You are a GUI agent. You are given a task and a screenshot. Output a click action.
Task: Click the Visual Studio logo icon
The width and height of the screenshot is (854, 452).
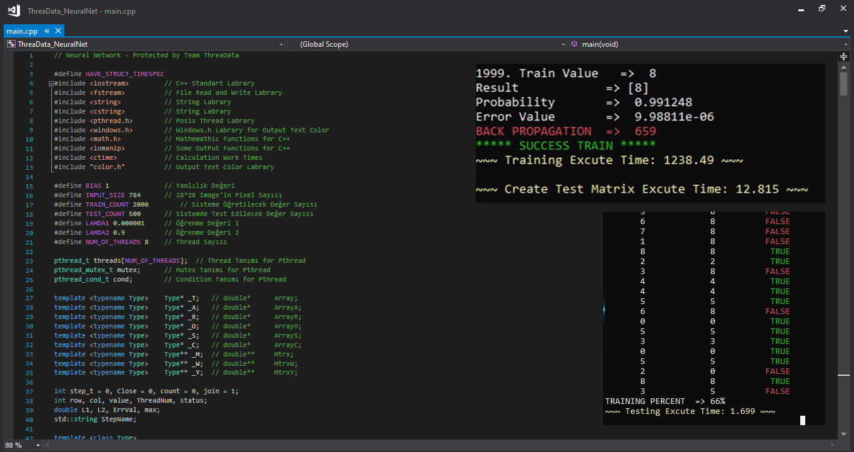[x=13, y=11]
